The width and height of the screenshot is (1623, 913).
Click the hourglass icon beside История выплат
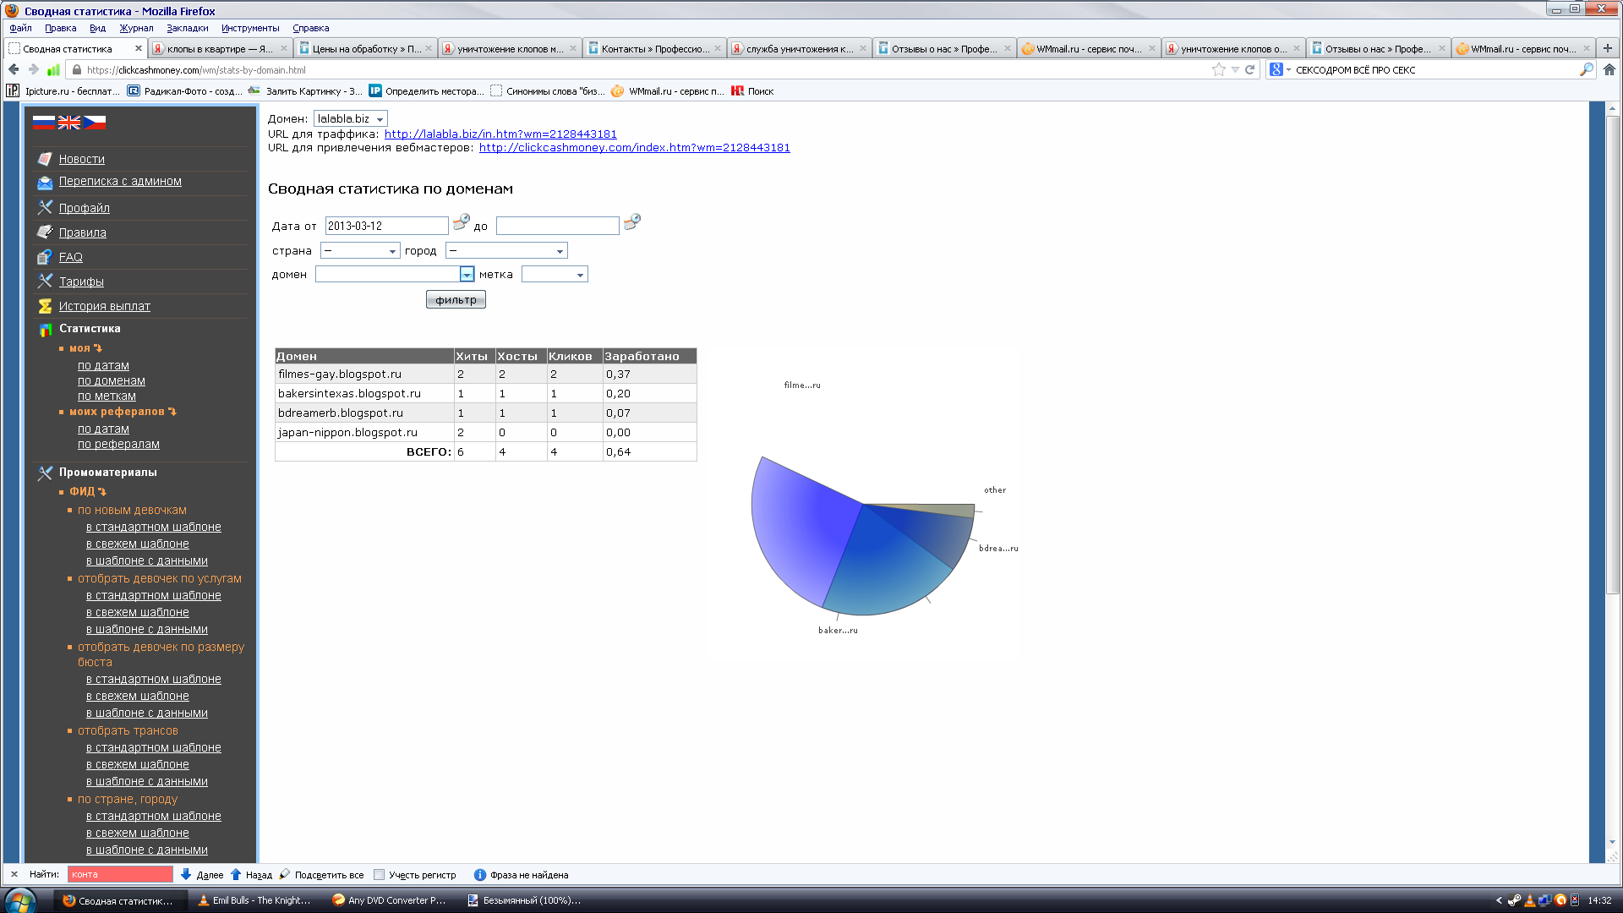click(x=45, y=306)
